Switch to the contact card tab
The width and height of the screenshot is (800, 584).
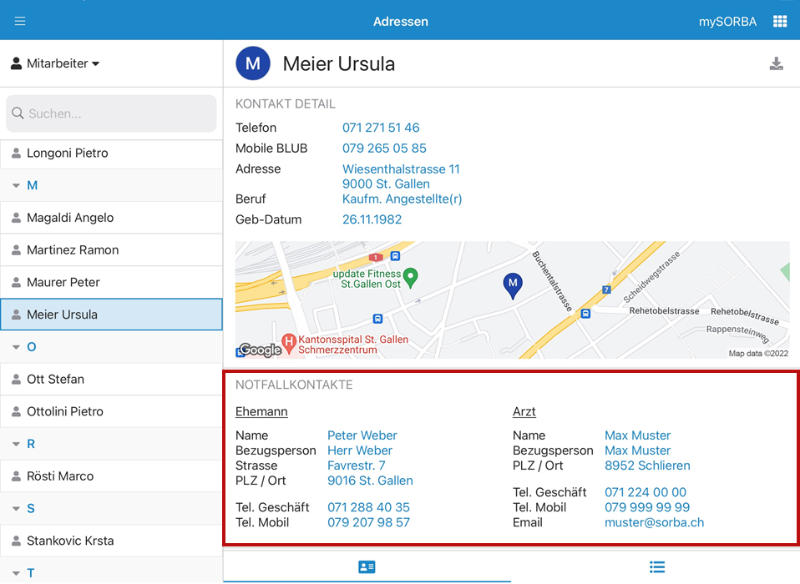(x=367, y=566)
